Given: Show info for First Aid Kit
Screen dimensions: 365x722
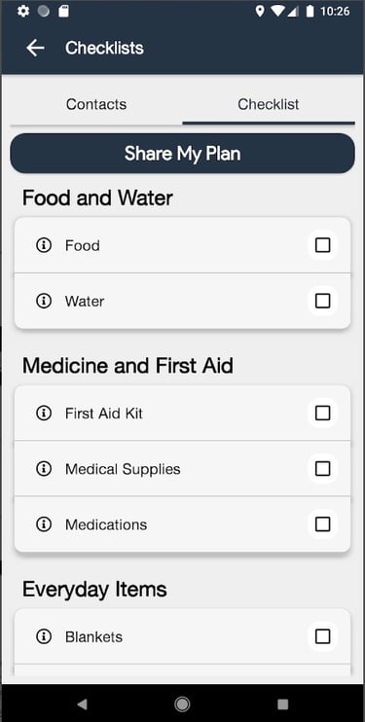Looking at the screenshot, I should tap(44, 414).
